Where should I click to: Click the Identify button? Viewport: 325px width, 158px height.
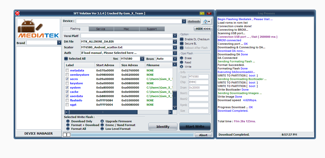pyautogui.click(x=163, y=127)
